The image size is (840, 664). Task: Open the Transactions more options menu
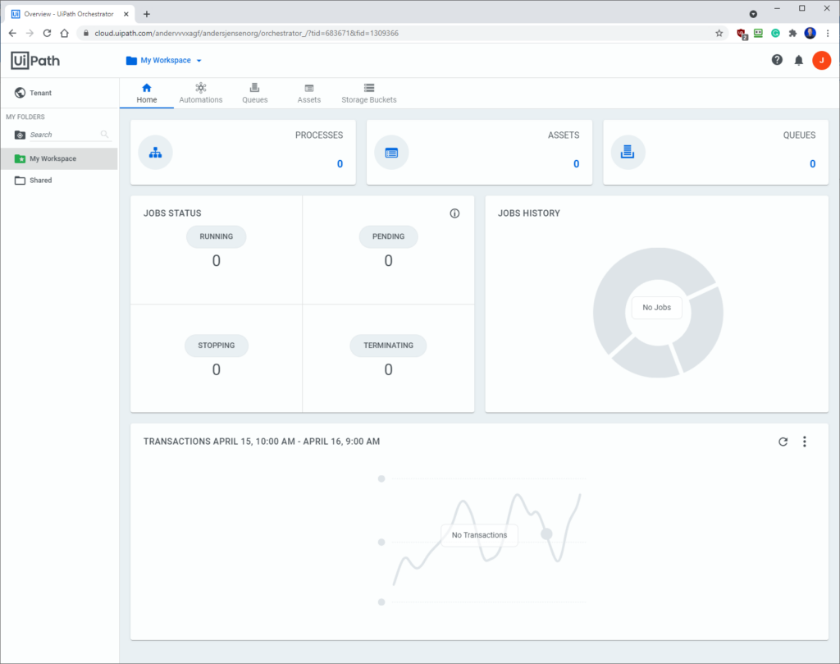[x=804, y=442]
